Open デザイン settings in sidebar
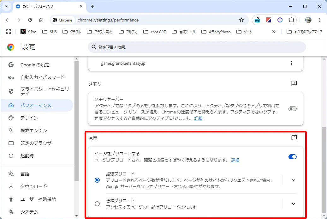The image size is (327, 219). point(29,118)
